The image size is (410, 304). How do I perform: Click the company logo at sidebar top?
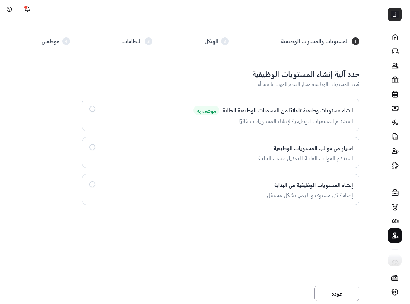[395, 15]
